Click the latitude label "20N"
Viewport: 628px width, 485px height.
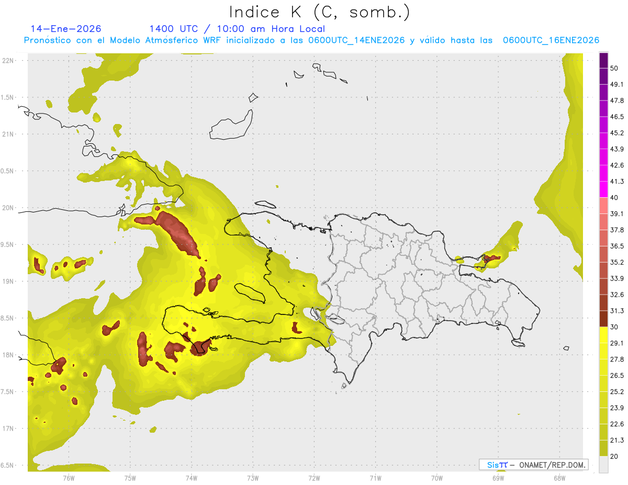pos(9,208)
